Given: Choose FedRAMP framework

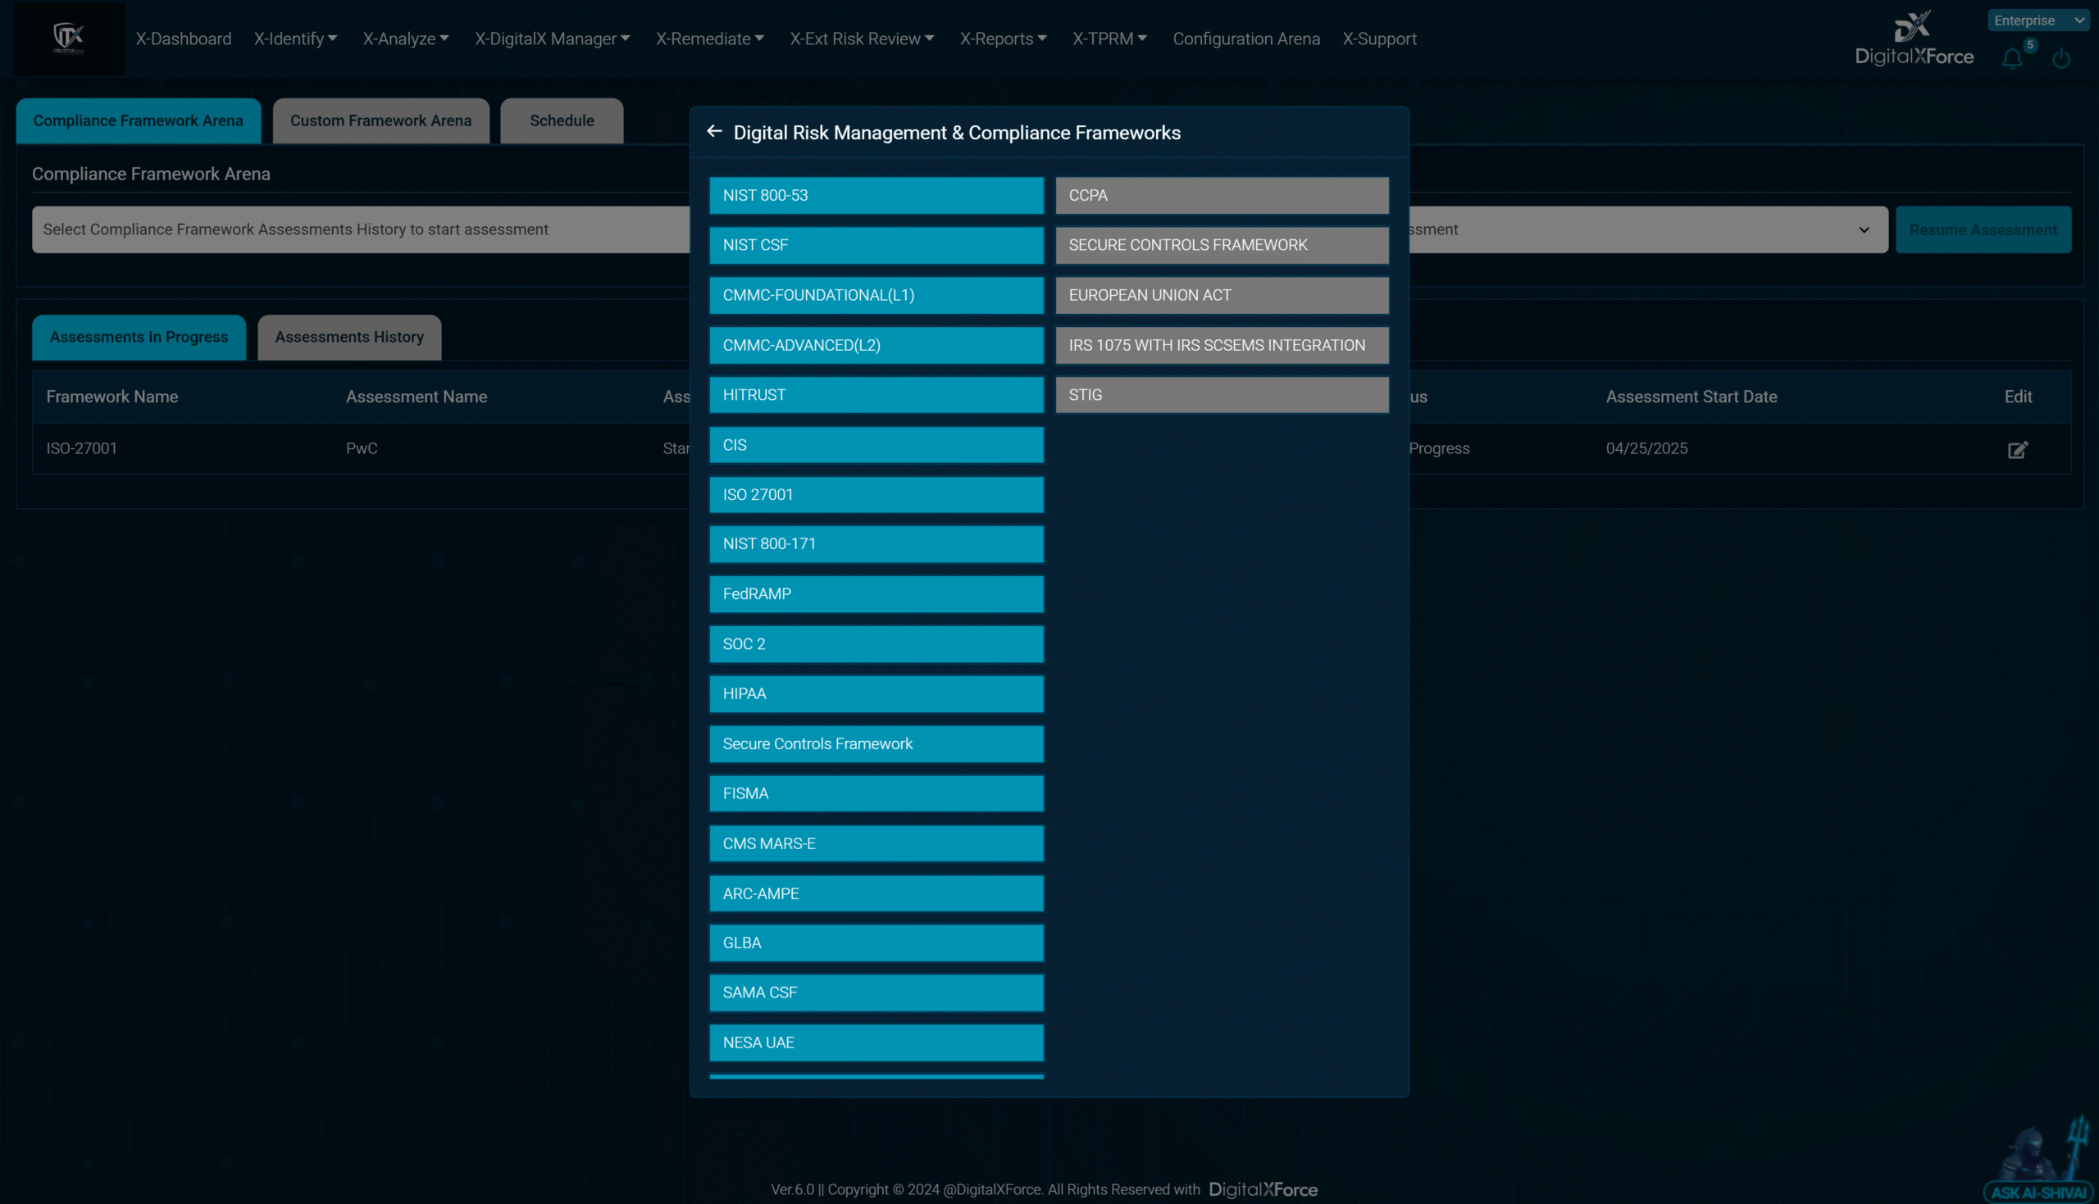Looking at the screenshot, I should 876,593.
